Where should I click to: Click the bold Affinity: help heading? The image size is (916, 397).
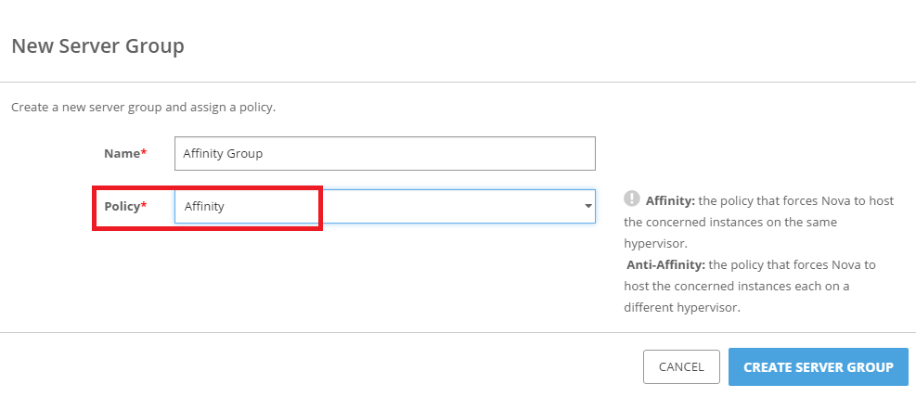pyautogui.click(x=670, y=200)
